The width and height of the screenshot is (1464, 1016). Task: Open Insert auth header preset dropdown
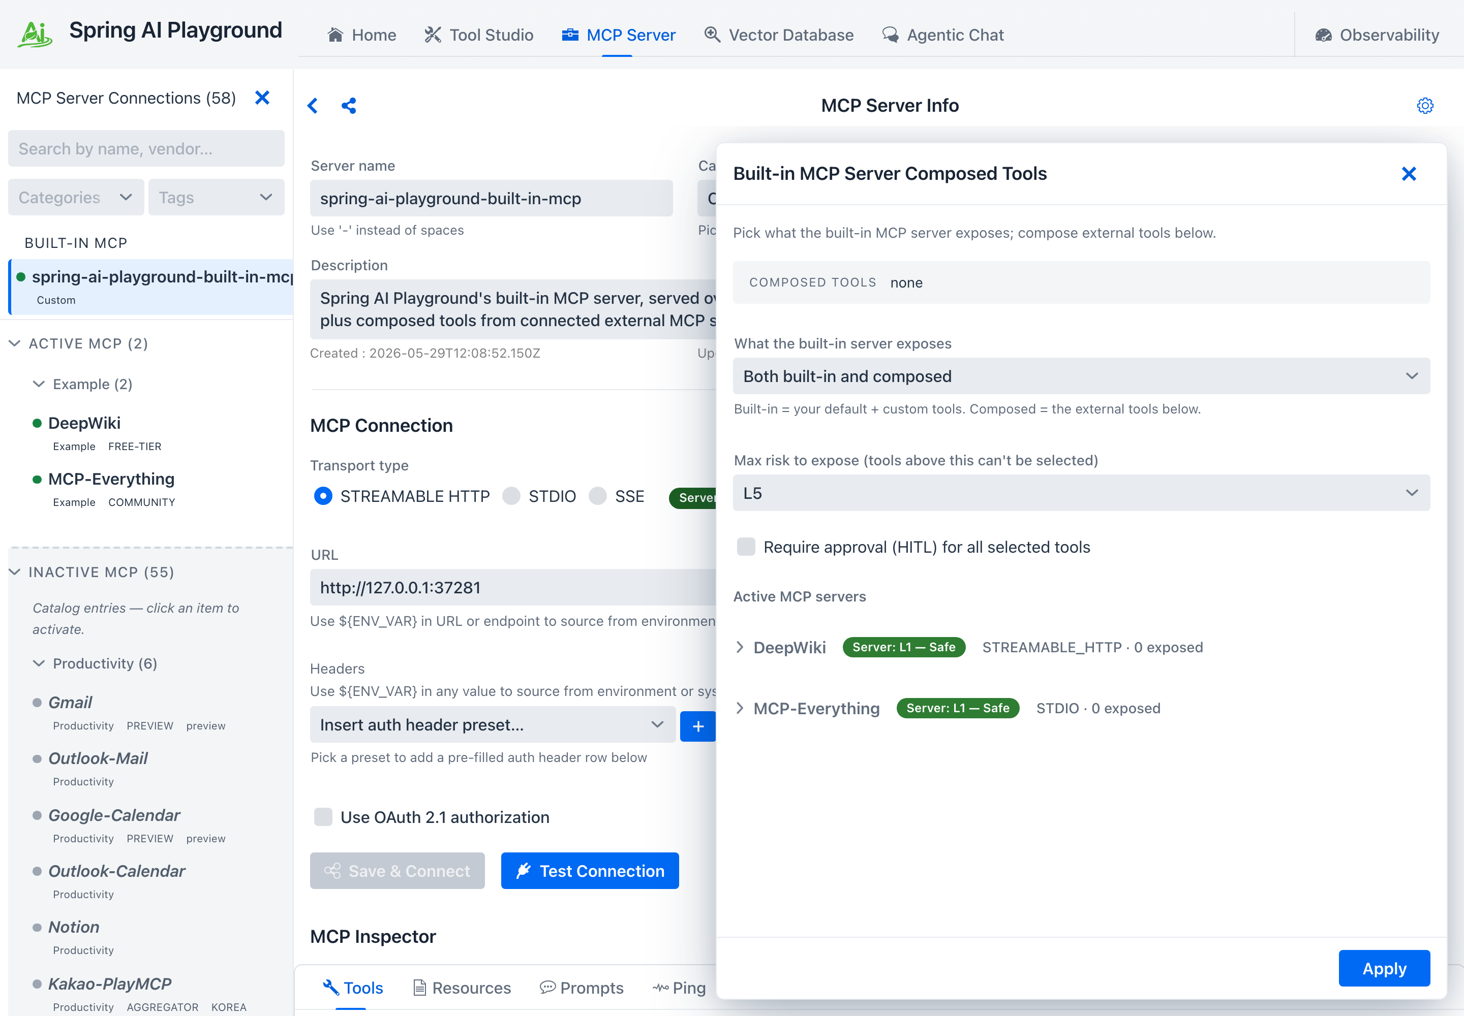(x=493, y=724)
